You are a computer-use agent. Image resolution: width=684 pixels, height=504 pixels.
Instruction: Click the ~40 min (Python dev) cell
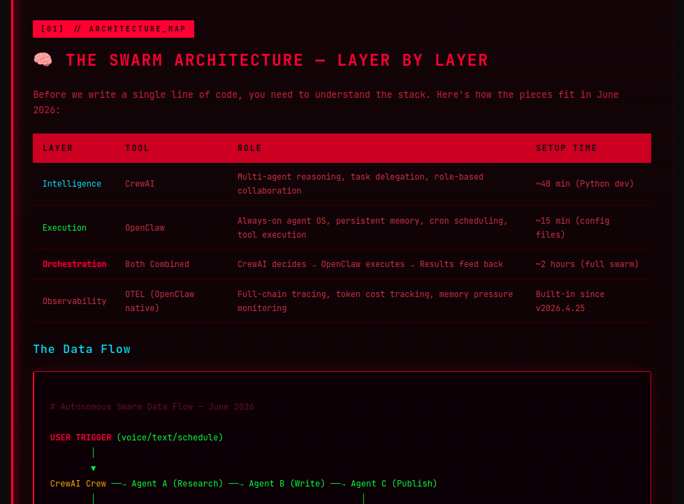[x=585, y=184]
